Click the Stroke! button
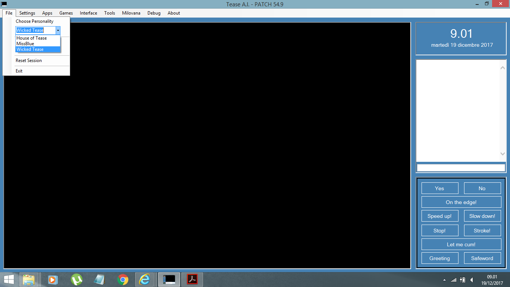The image size is (510, 287). pos(482,231)
